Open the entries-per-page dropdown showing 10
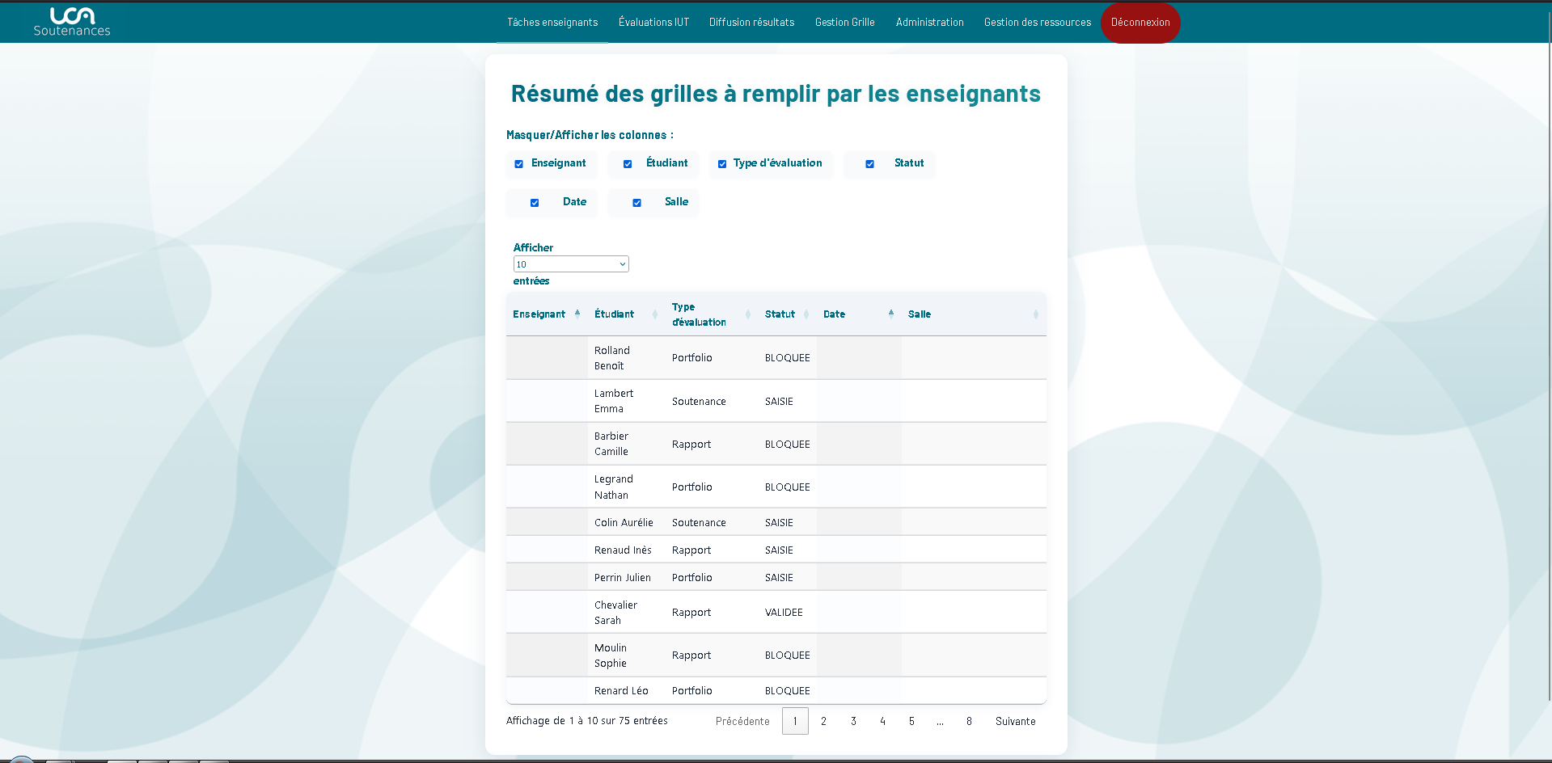Image resolution: width=1552 pixels, height=763 pixels. (x=570, y=263)
